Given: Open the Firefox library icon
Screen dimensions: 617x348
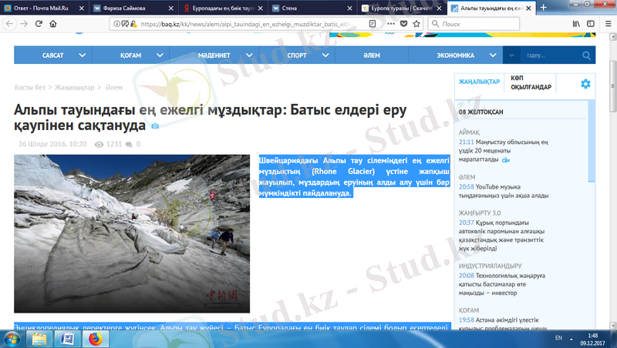Looking at the screenshot, I should [575, 24].
